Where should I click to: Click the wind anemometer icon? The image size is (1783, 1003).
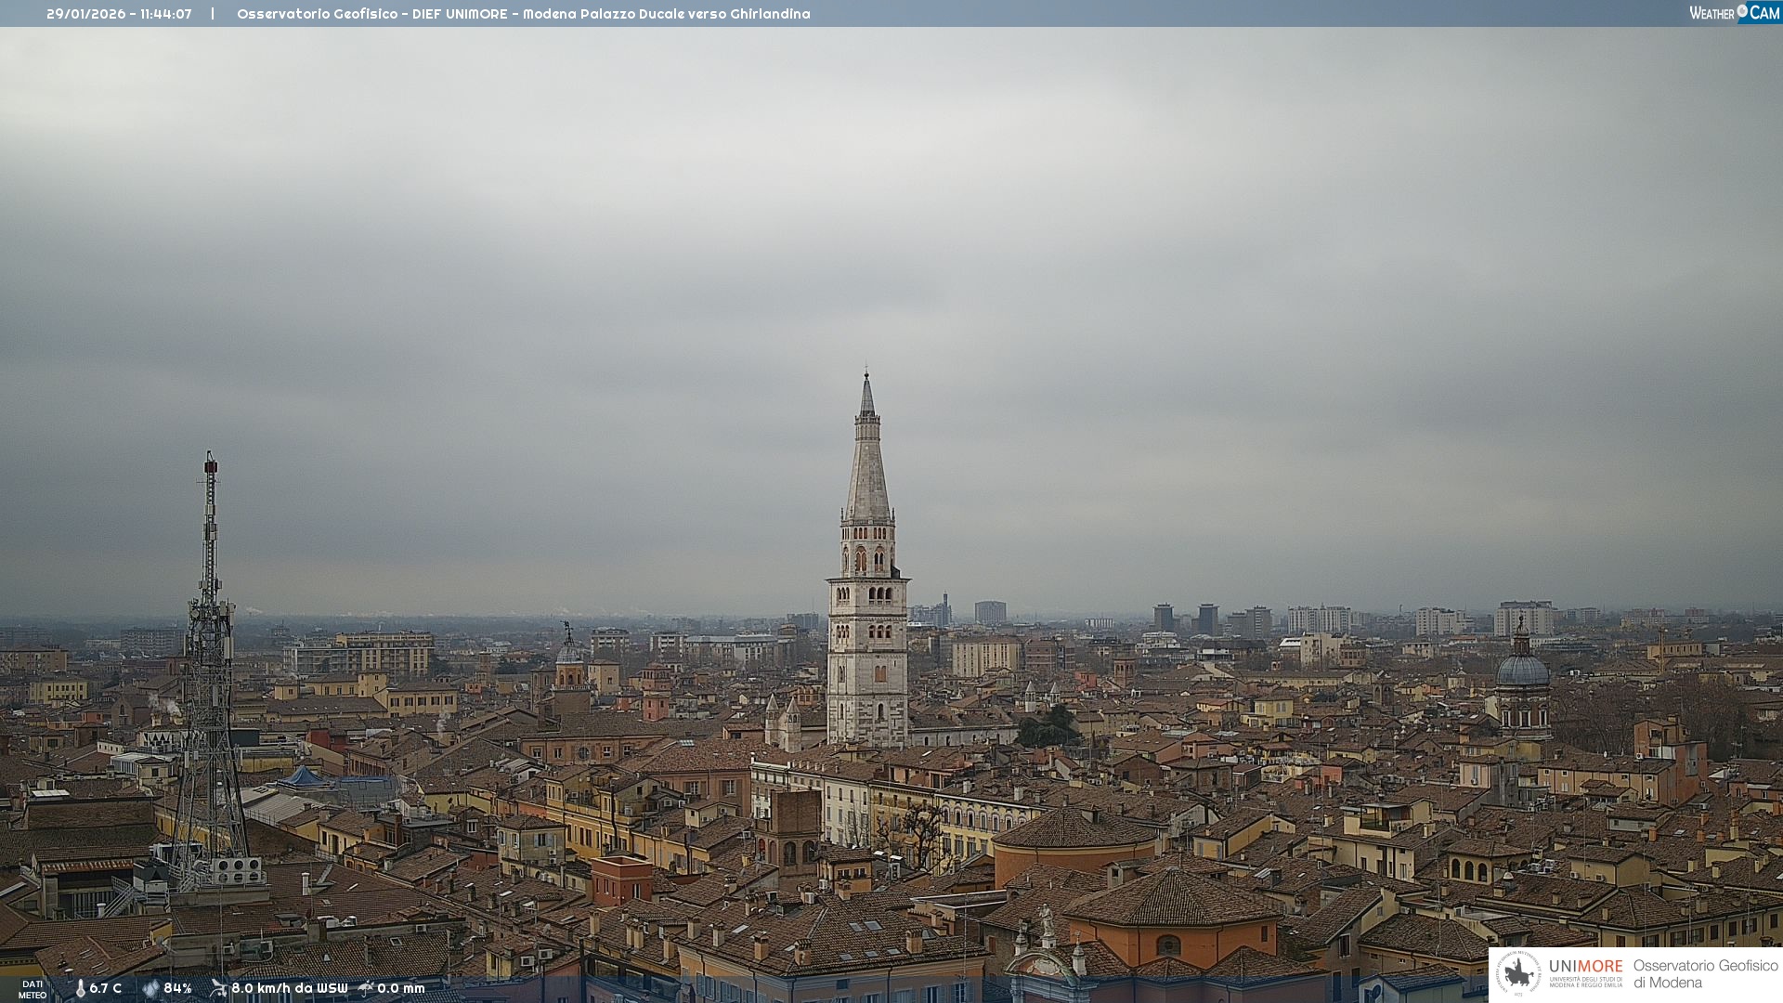pyautogui.click(x=218, y=988)
